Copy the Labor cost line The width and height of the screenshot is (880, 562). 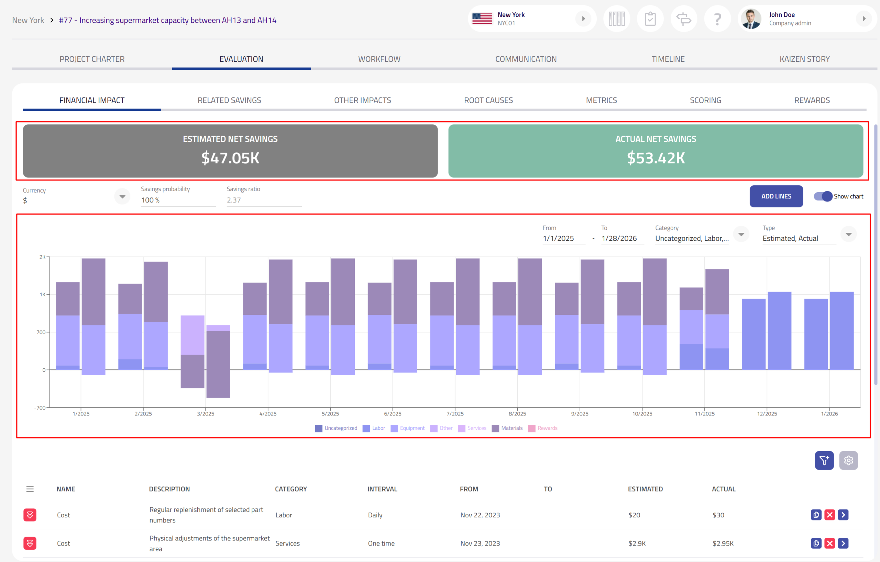tap(816, 515)
